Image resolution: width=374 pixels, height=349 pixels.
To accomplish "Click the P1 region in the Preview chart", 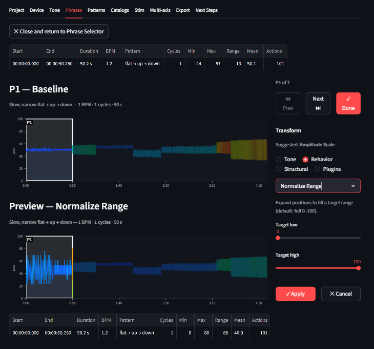I will [x=49, y=267].
